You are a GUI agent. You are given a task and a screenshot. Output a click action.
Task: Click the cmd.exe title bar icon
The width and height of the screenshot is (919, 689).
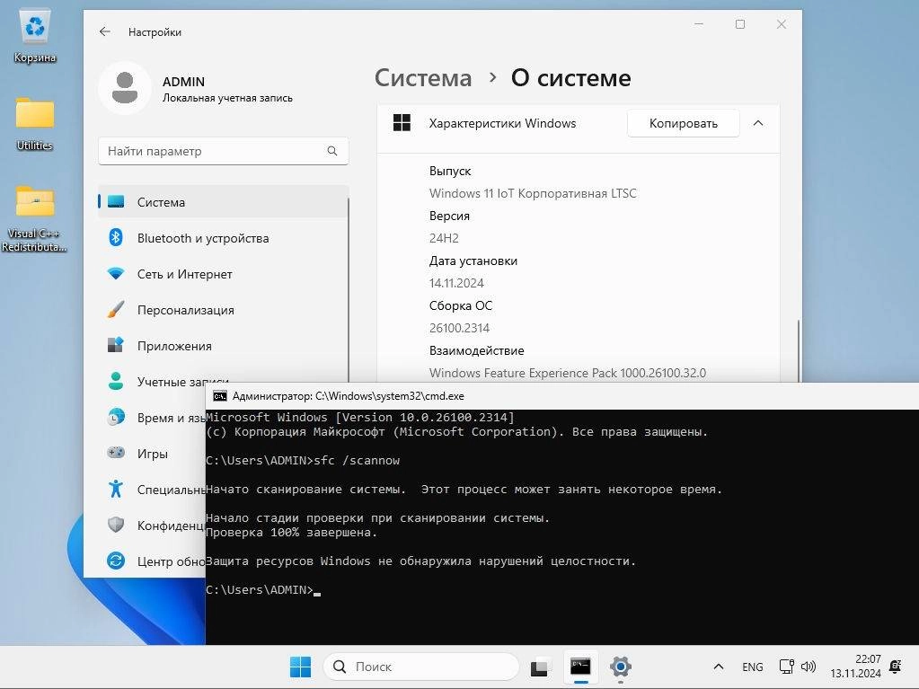point(220,396)
